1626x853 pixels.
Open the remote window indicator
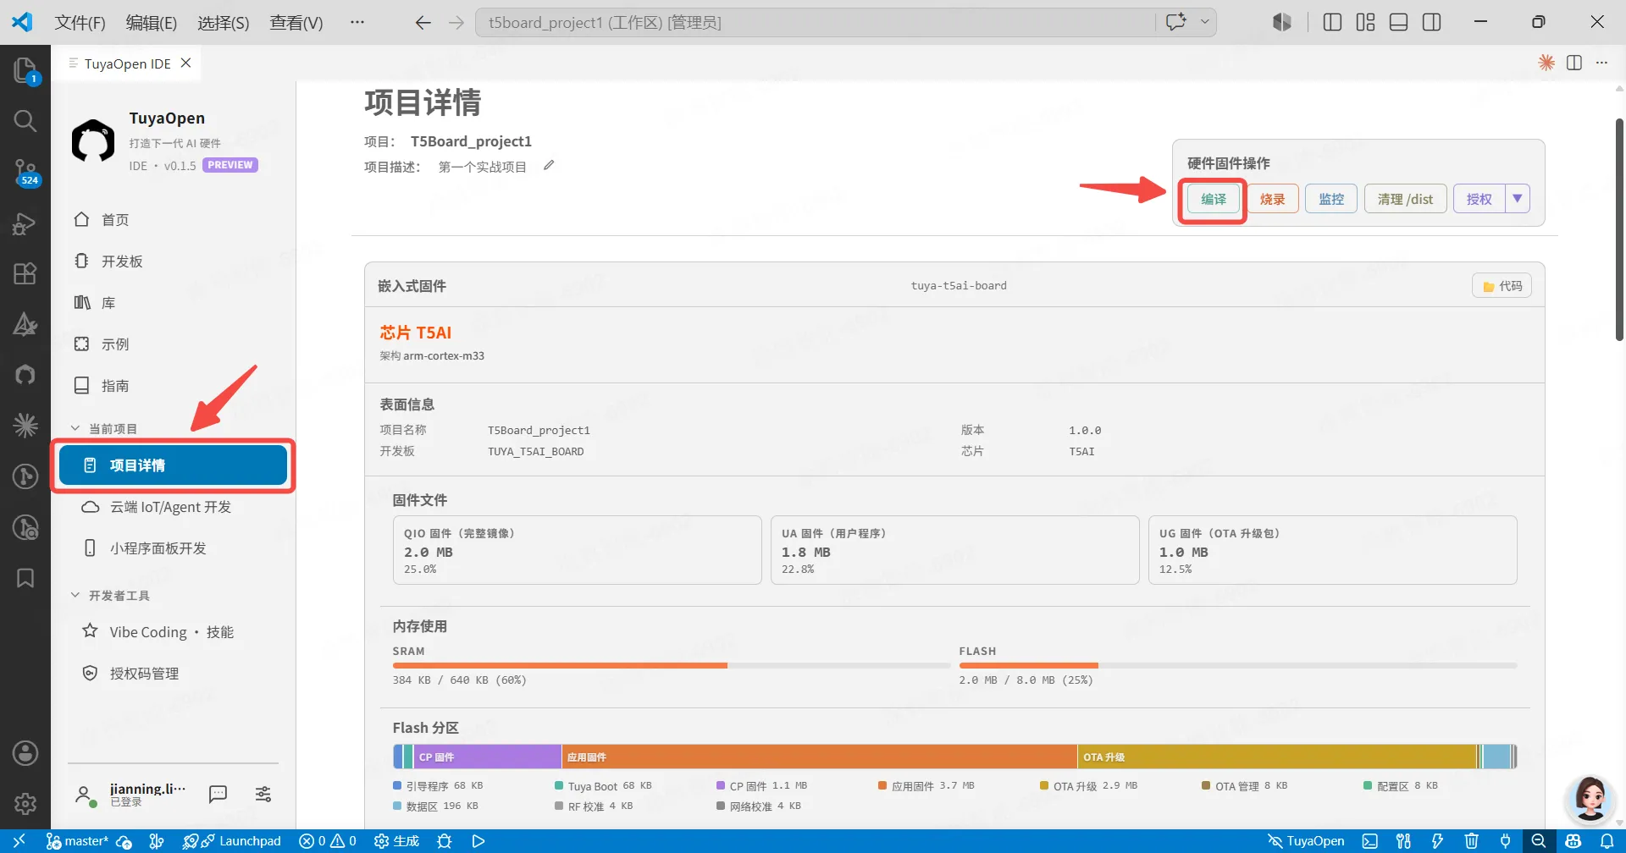19,841
